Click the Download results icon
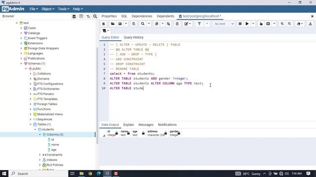This screenshot has height=177, width=316. (x=311, y=24)
